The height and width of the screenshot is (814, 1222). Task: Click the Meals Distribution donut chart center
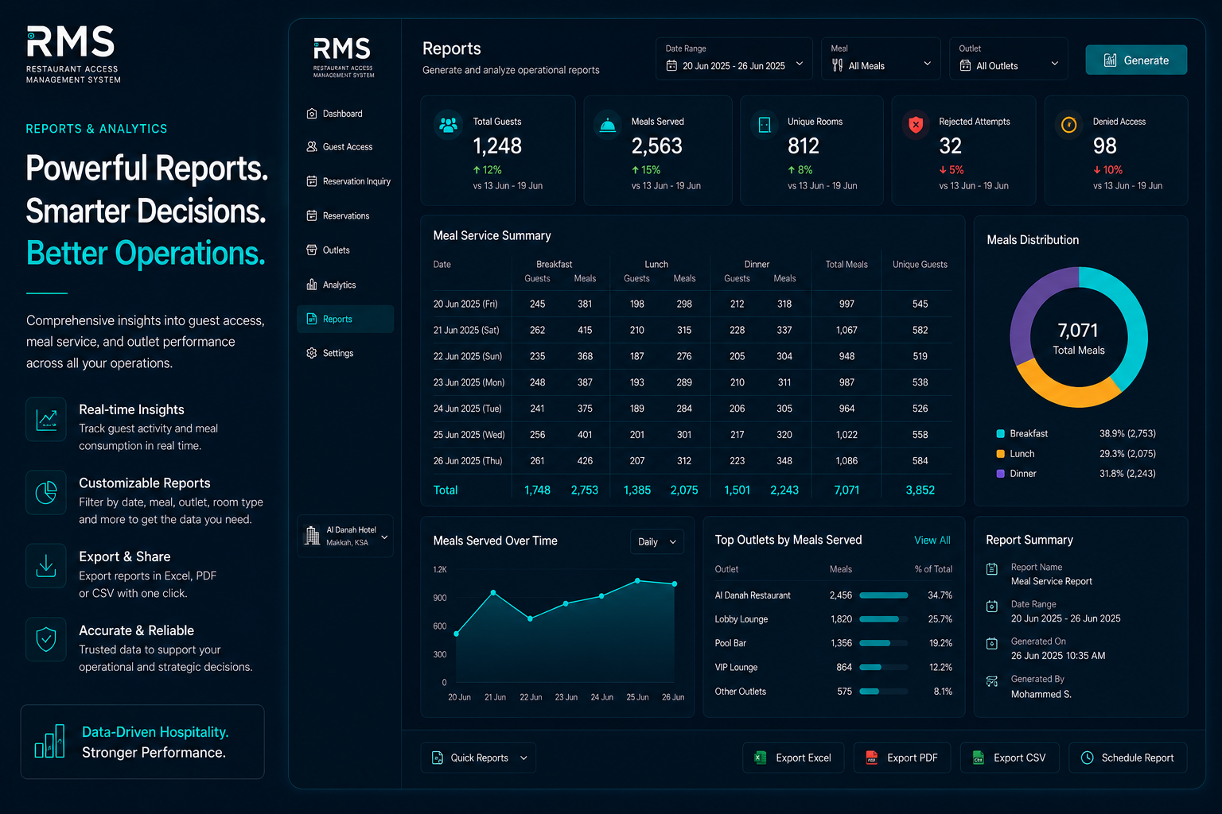pos(1079,338)
